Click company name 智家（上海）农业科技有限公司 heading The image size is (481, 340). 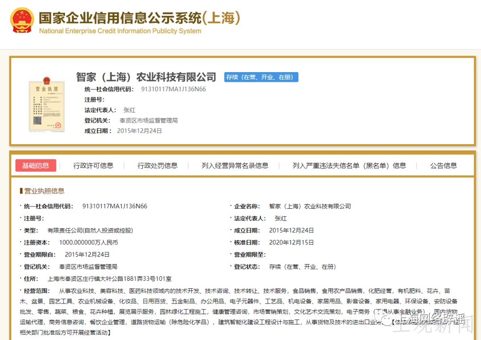[146, 77]
